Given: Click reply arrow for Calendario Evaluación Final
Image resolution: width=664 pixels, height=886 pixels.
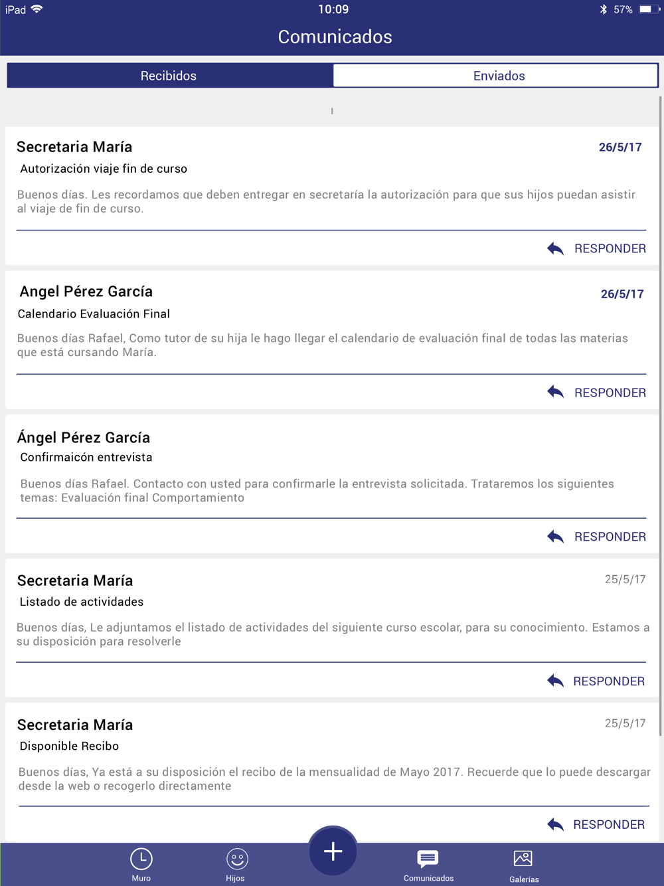Looking at the screenshot, I should 556,392.
